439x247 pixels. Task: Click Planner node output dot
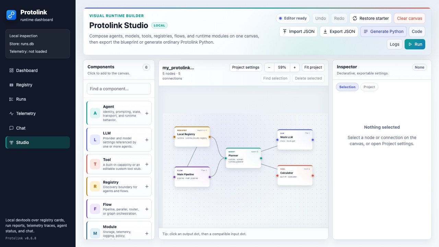[261, 158]
